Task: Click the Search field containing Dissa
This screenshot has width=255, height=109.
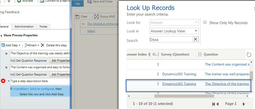Action: pyautogui.click(x=171, y=39)
